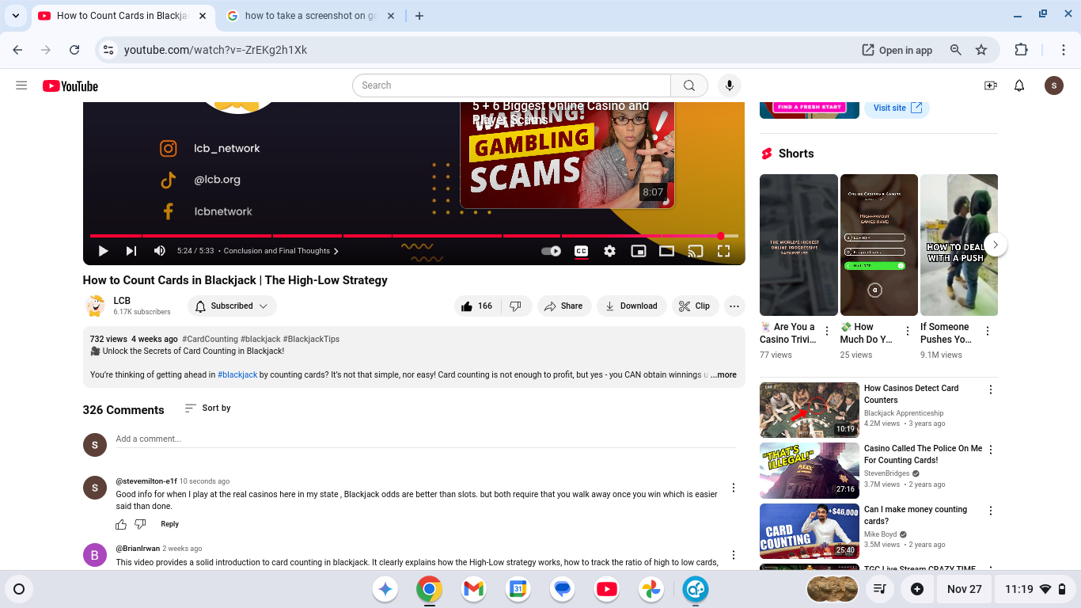Open the Sort by comments menu
1081x608 pixels.
tap(208, 408)
